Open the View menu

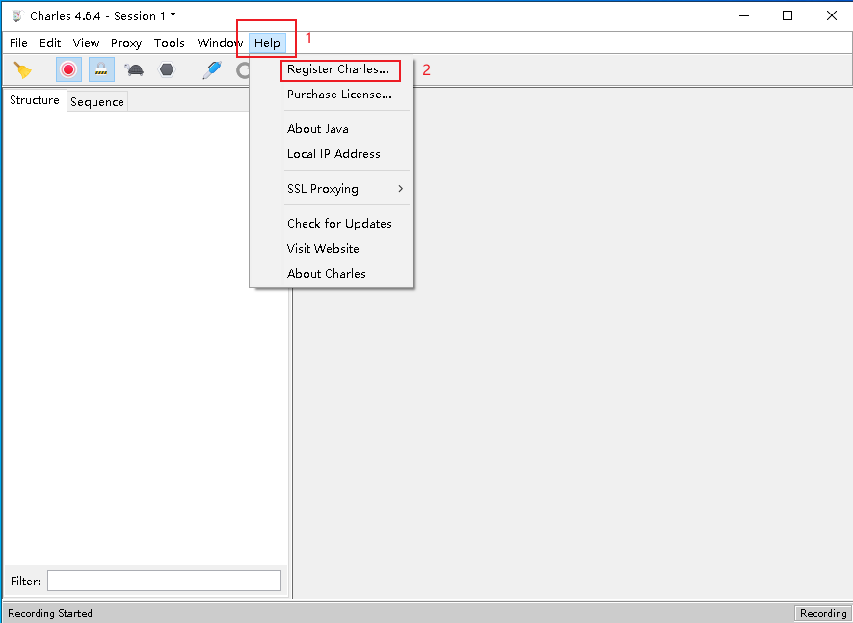click(x=86, y=43)
